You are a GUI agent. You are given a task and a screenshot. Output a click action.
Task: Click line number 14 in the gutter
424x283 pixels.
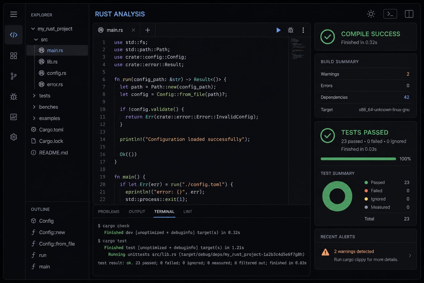coord(102,139)
